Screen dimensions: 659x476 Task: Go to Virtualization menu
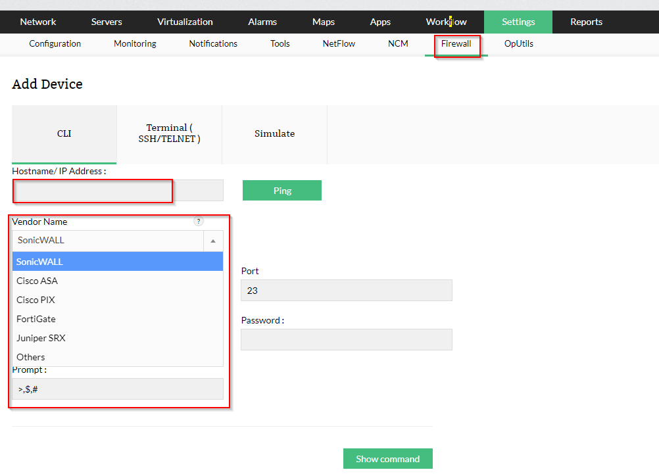[185, 22]
